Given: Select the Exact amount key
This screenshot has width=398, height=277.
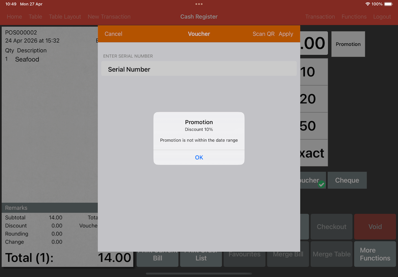Looking at the screenshot, I should coord(314,153).
